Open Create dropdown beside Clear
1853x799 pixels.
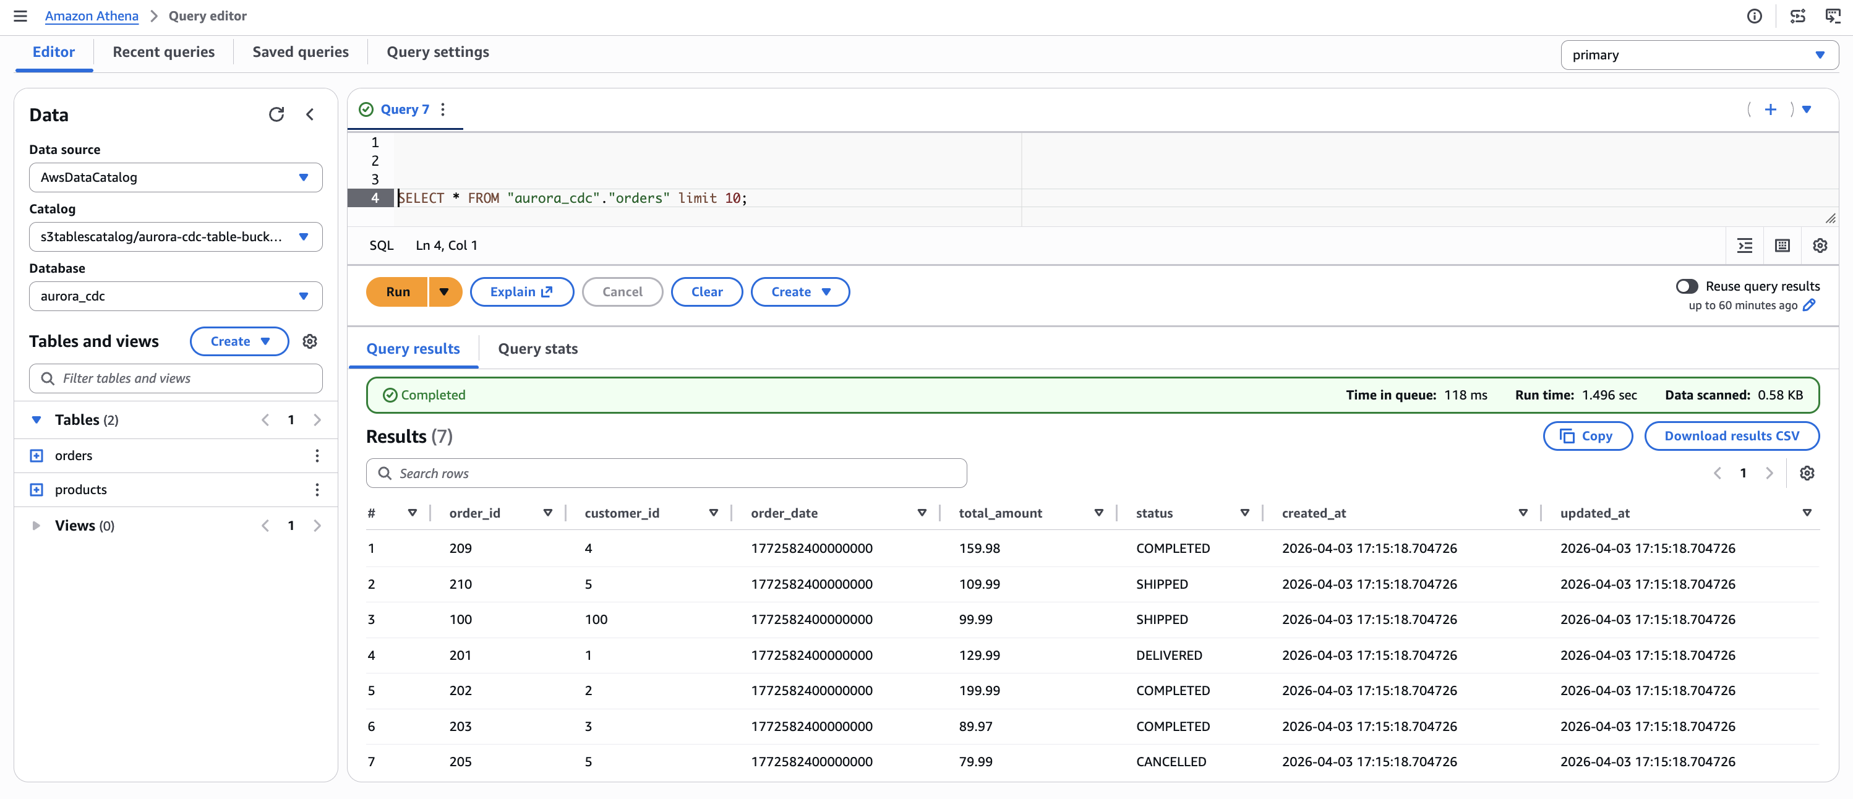(x=800, y=292)
